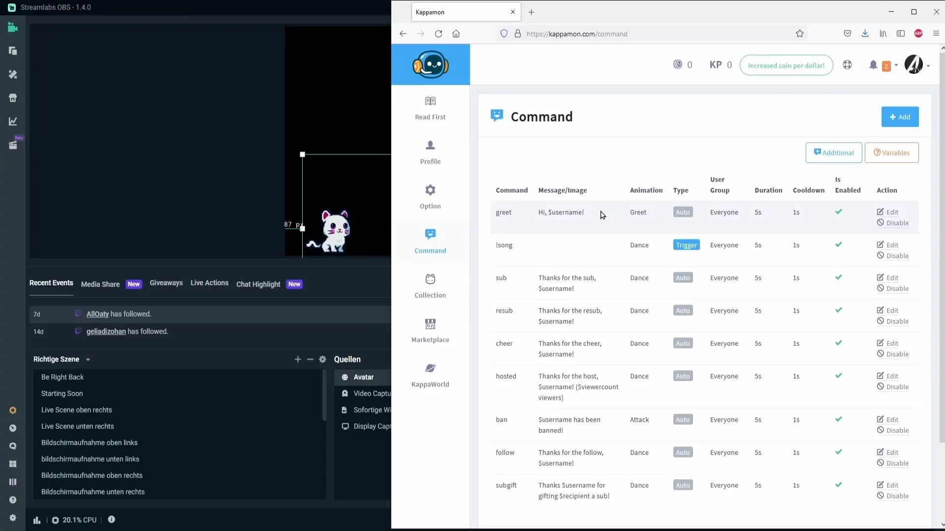Image resolution: width=945 pixels, height=531 pixels.
Task: Open the help question mark in Streamlabs sidebar
Action: point(13,500)
